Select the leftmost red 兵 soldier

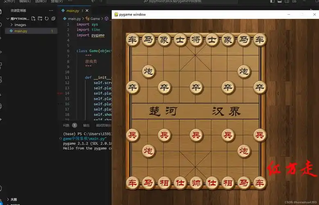click(x=132, y=135)
